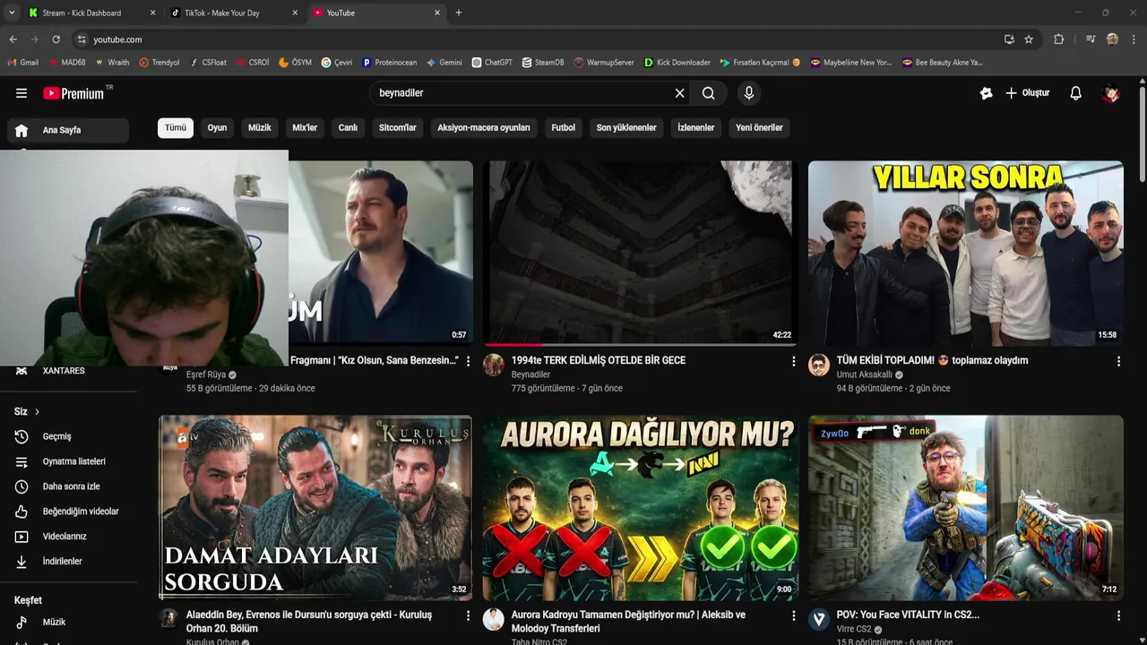Open the Extensions puzzle icon

[x=1058, y=39]
